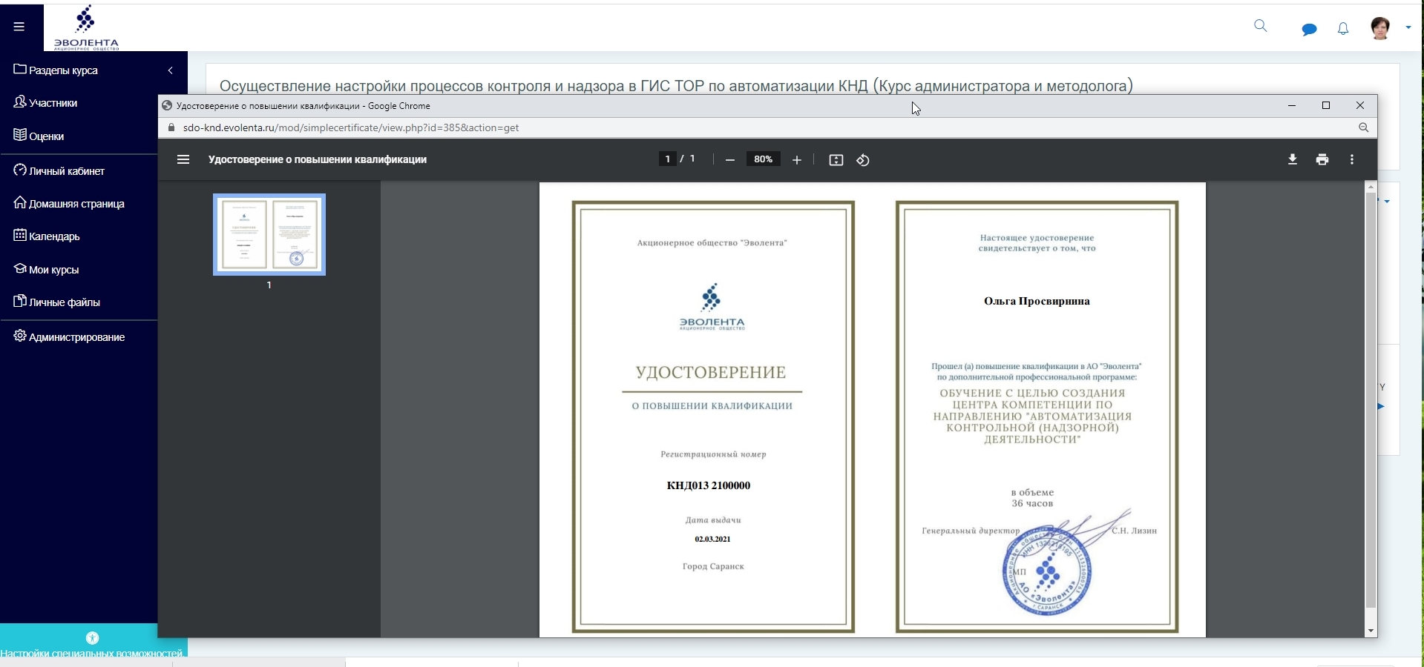The width and height of the screenshot is (1424, 667).
Task: Click the 80% zoom level field
Action: click(x=764, y=159)
